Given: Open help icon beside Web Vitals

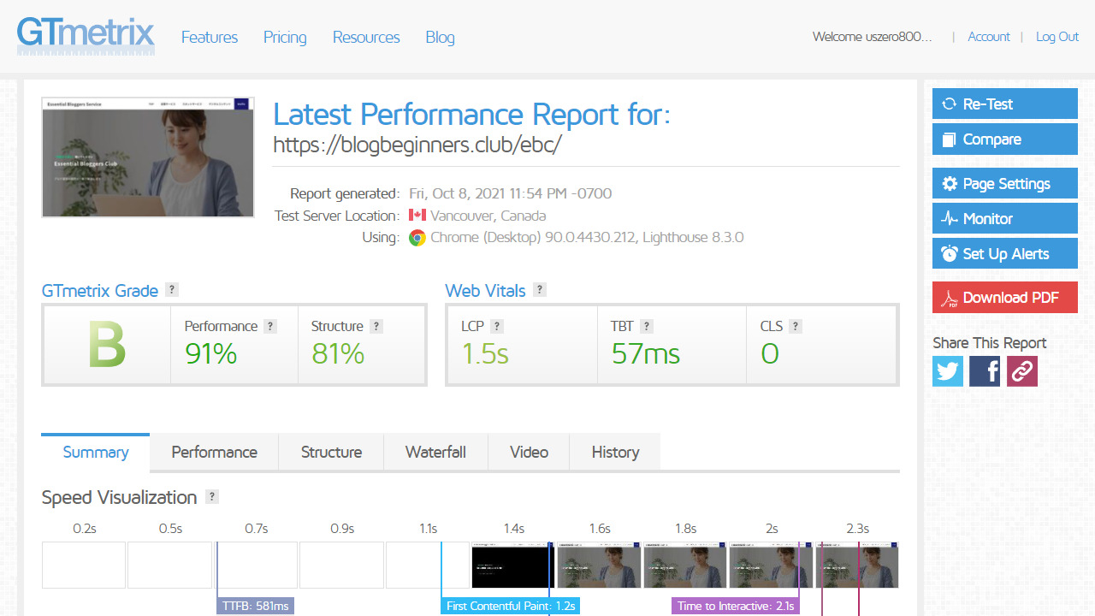Looking at the screenshot, I should click(540, 289).
